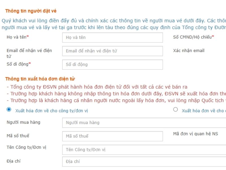Click the Thông tin xuất hóa đơn điện tử heading

40,79
